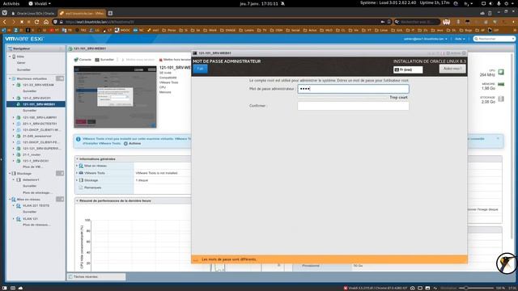The height and width of the screenshot is (291, 518).
Task: Expand the VMware Tools info row
Action: [x=77, y=173]
